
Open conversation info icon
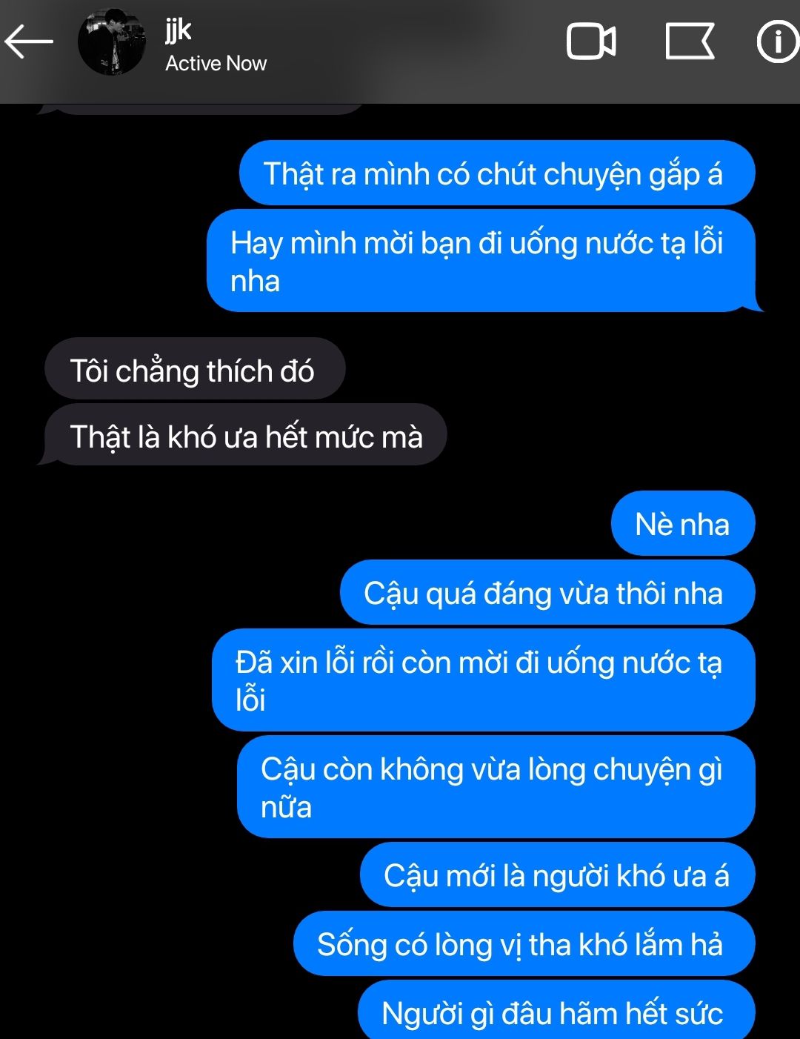coord(777,42)
